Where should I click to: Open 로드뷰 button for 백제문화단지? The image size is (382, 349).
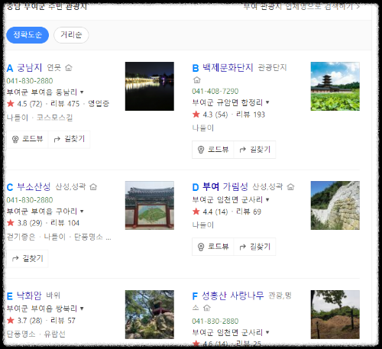pos(213,150)
